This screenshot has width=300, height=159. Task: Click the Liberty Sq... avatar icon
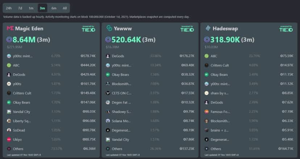click(9, 121)
